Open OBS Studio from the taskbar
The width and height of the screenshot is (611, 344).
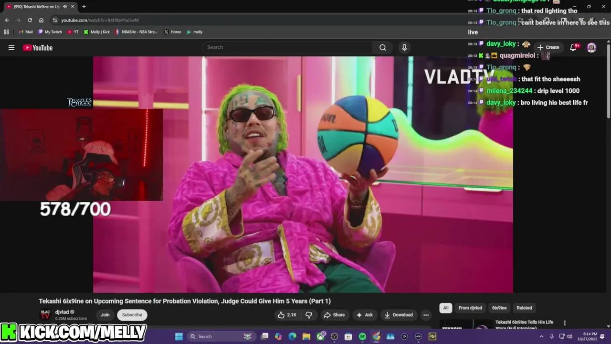335,336
